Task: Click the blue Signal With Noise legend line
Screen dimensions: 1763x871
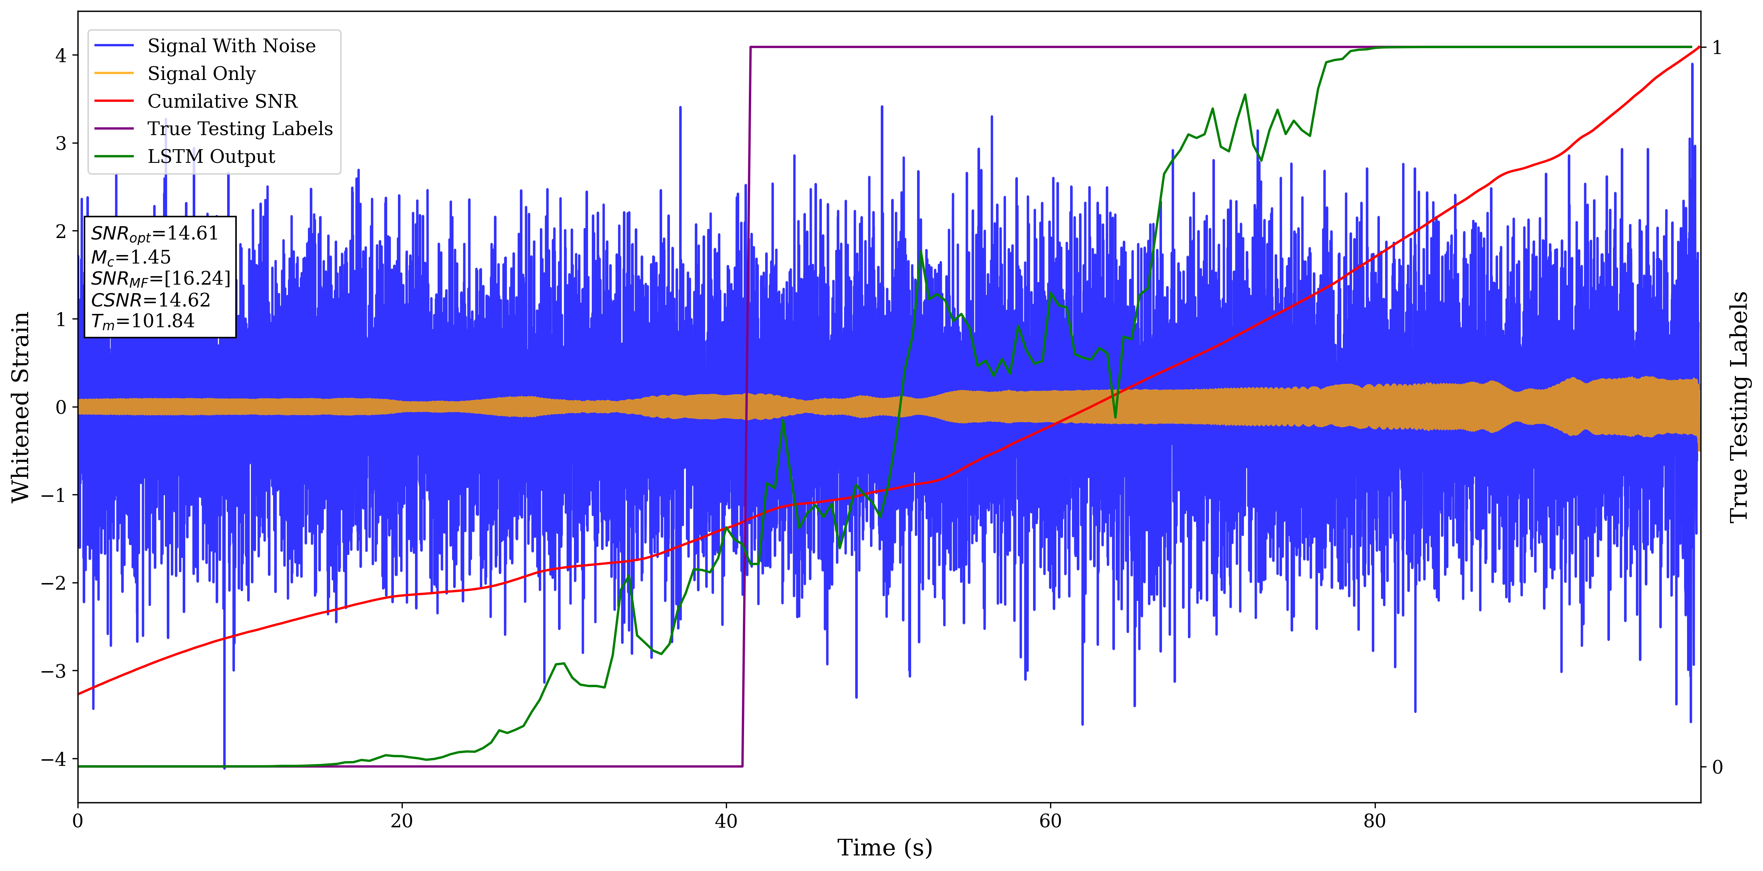Action: pos(114,46)
